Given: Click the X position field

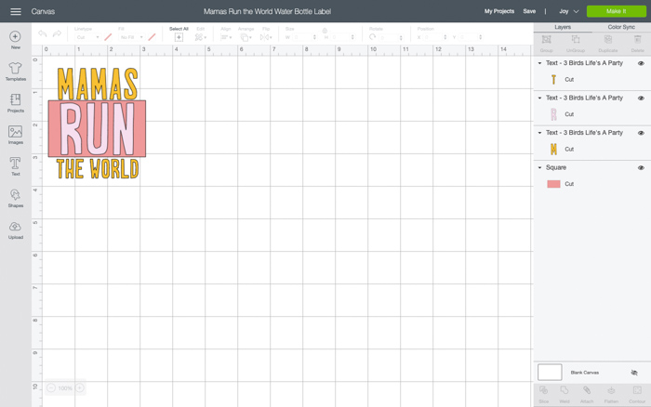Looking at the screenshot, I should coord(435,37).
